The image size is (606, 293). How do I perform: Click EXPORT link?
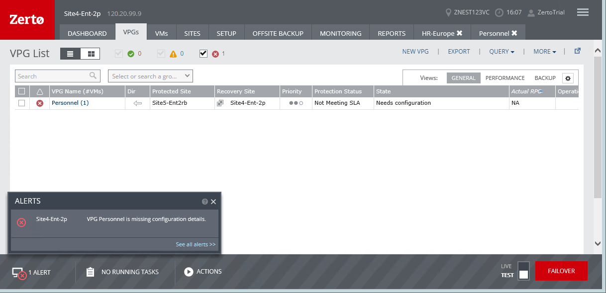(459, 51)
